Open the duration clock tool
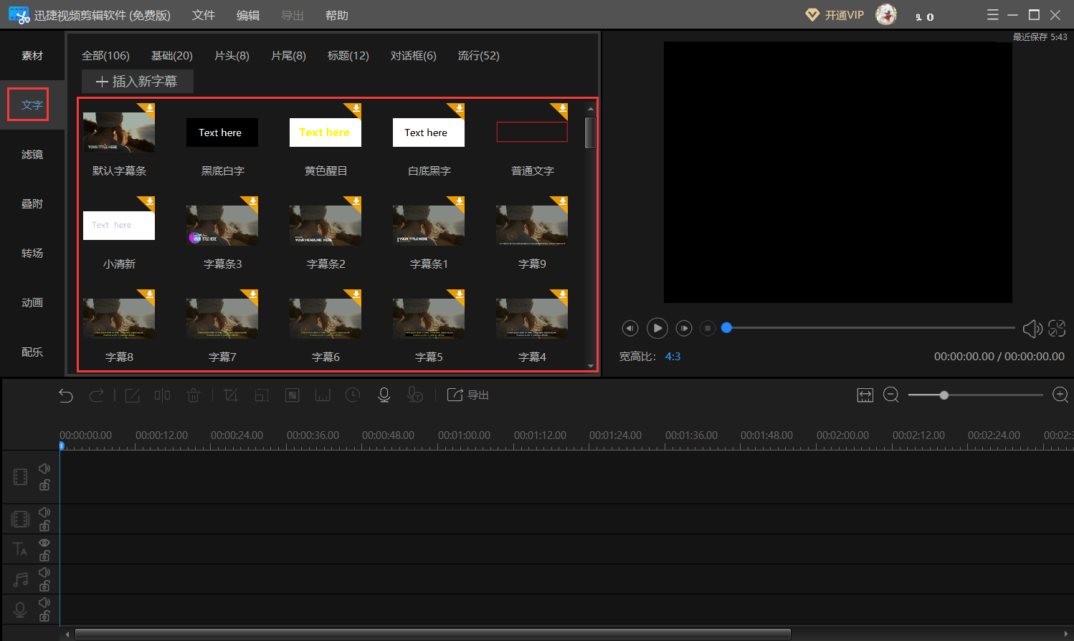Viewport: 1074px width, 641px height. 353,395
